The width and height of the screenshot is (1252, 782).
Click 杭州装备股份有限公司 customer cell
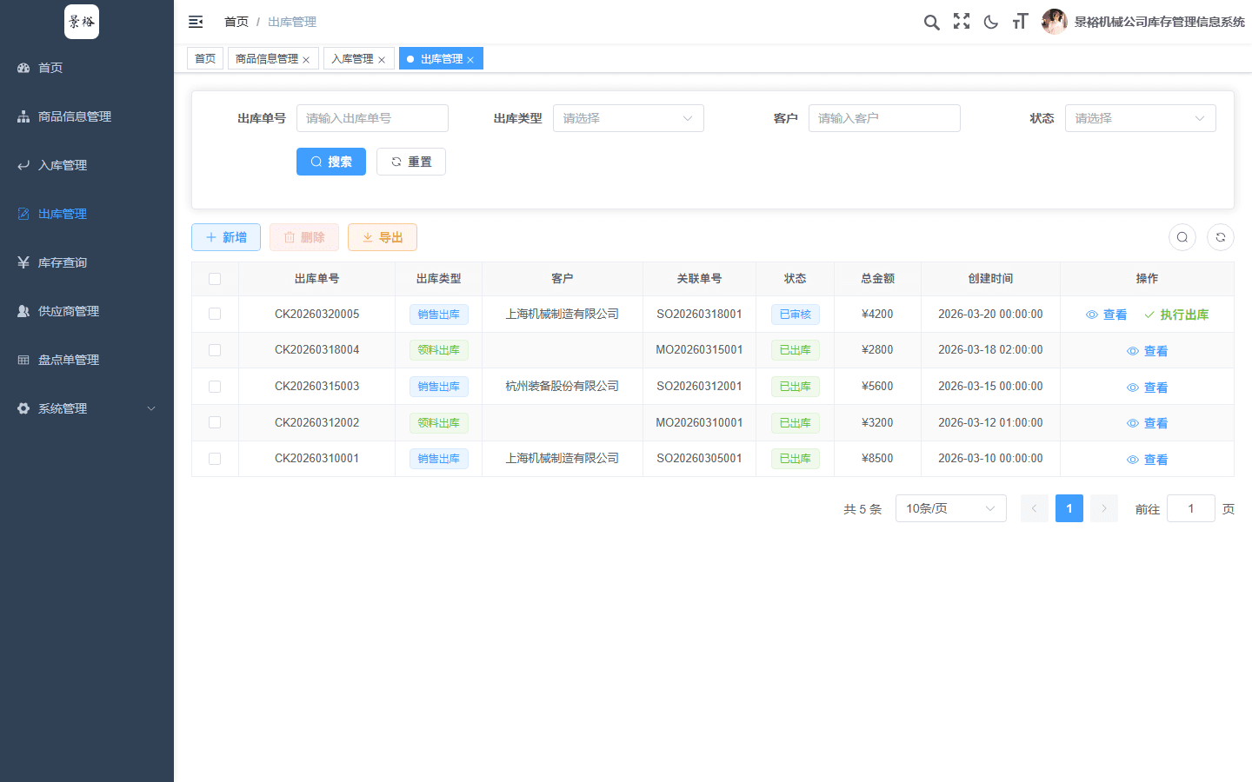(563, 386)
